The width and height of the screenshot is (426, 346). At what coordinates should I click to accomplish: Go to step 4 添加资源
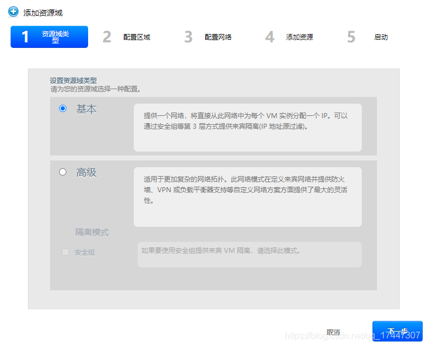289,37
